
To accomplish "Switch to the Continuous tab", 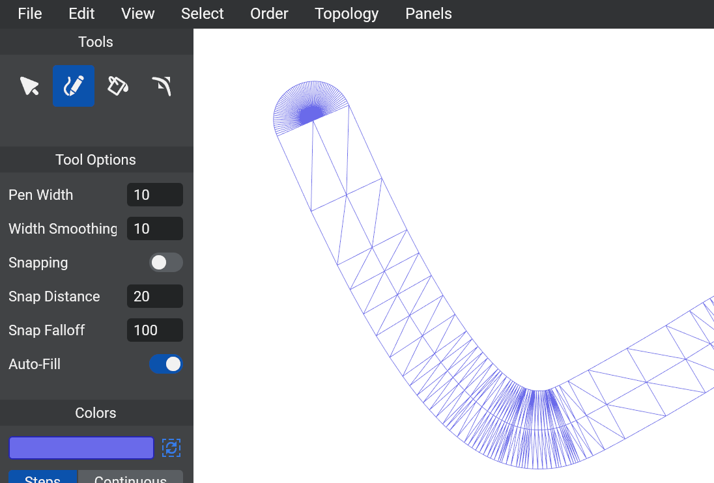I will click(130, 478).
